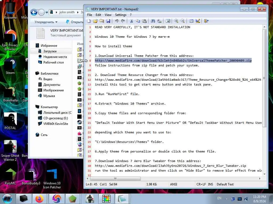Click the Browse folder toolbar icon
Screen dimensions: 273x204
coord(102,21)
